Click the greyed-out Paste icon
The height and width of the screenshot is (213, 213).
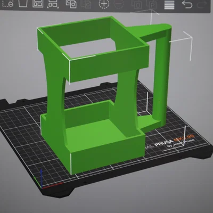[x=86, y=4]
